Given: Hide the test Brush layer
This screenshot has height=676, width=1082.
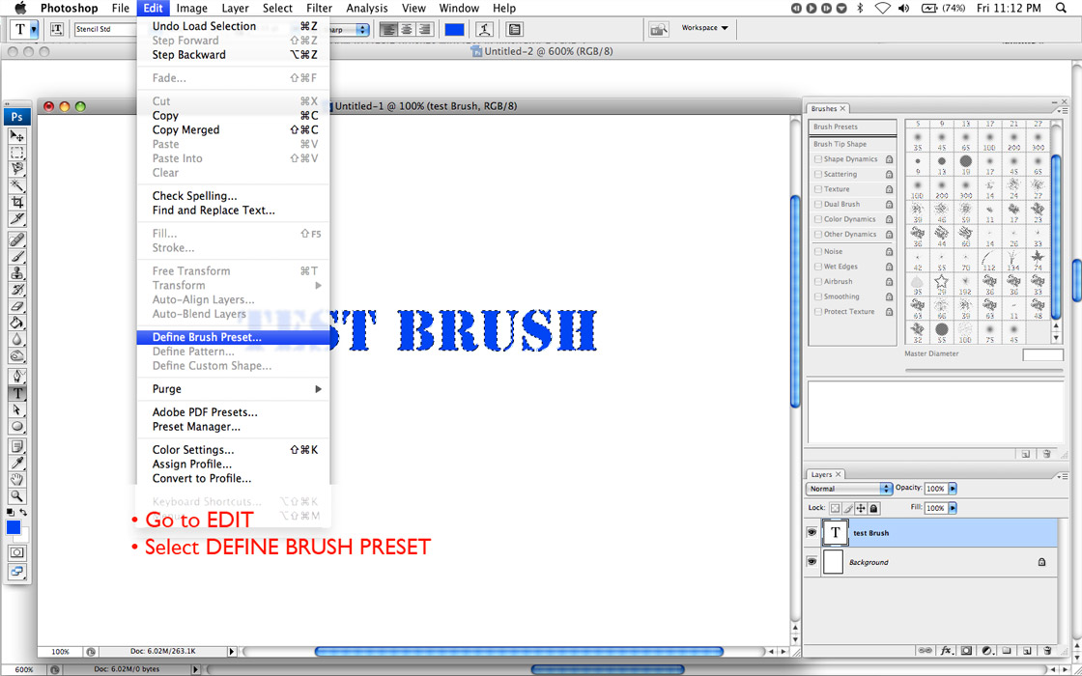Looking at the screenshot, I should (812, 532).
